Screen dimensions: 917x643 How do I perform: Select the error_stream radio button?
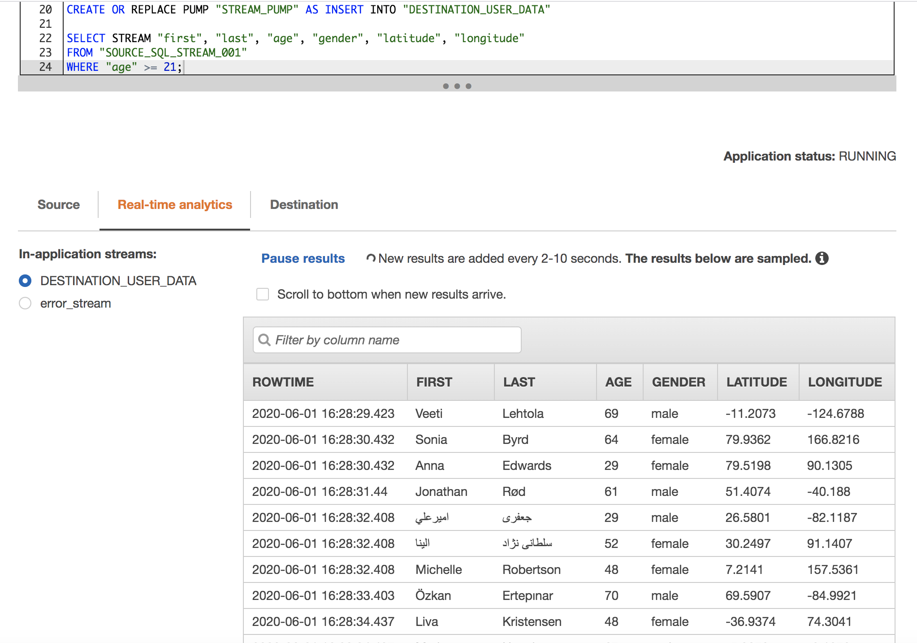coord(25,304)
